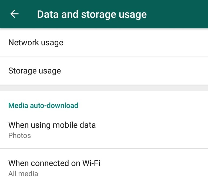Open Storage usage
The width and height of the screenshot is (208, 184).
click(35, 71)
